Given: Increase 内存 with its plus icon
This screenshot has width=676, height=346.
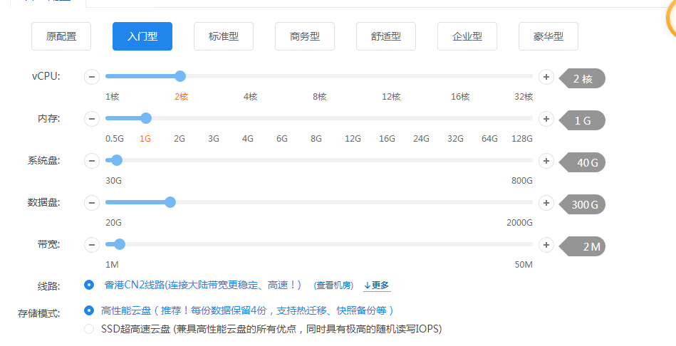Looking at the screenshot, I should coord(546,119).
